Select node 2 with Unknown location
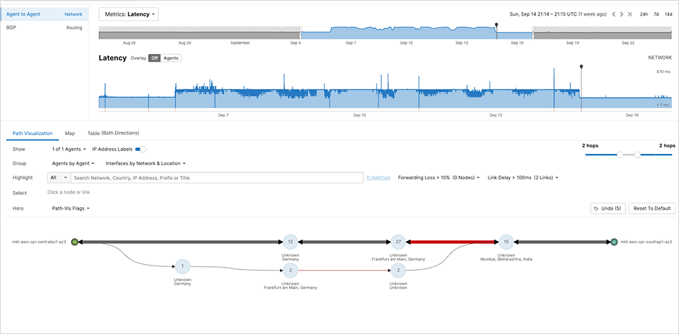Viewport: 679px width, 334px height. click(x=398, y=270)
